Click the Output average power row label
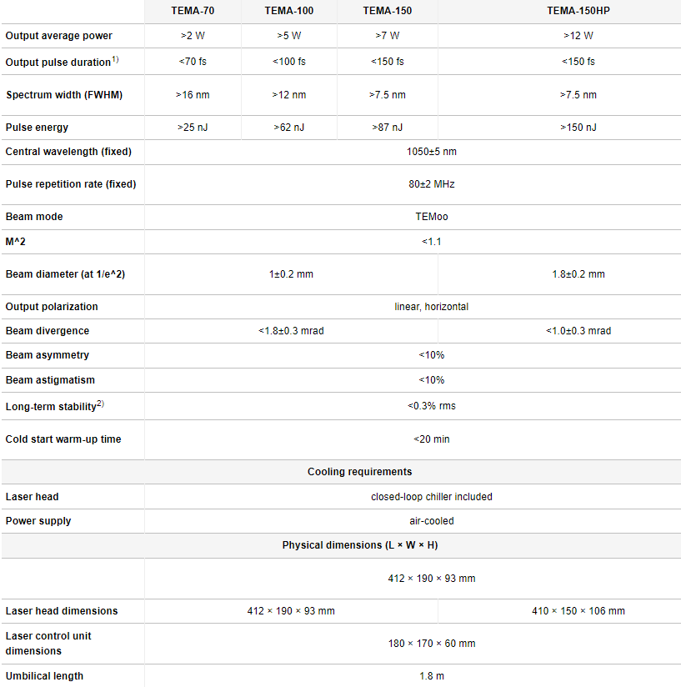Image resolution: width=681 pixels, height=687 pixels. (x=59, y=36)
